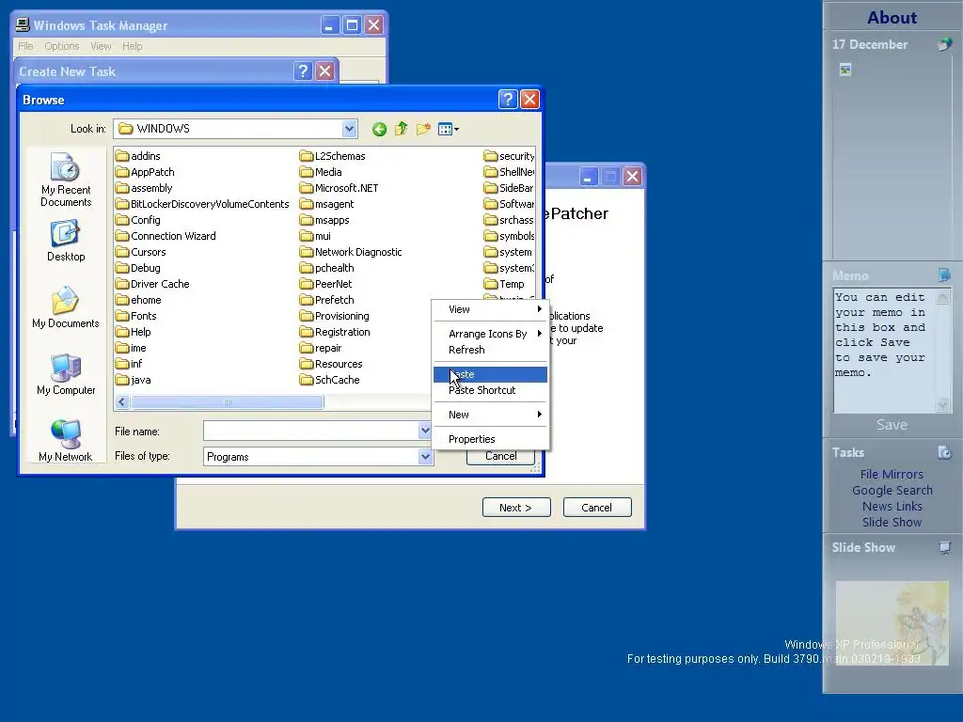Click the Browse dialog help question-mark button
This screenshot has width=963, height=722.
507,100
